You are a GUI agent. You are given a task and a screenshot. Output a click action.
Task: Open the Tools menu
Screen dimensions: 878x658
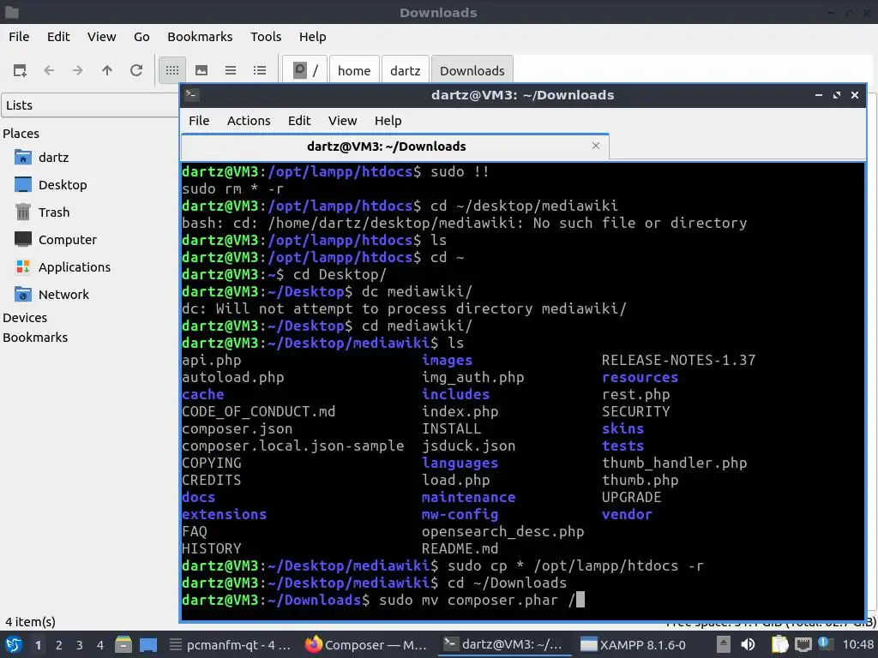[x=266, y=37]
